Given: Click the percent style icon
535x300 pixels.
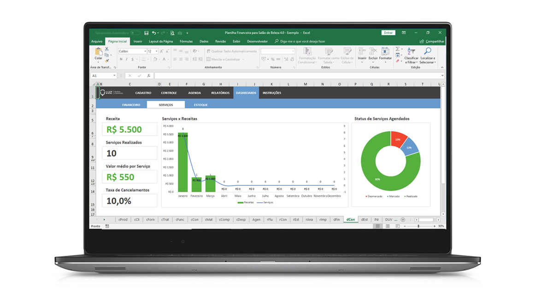Looking at the screenshot, I should point(273,59).
